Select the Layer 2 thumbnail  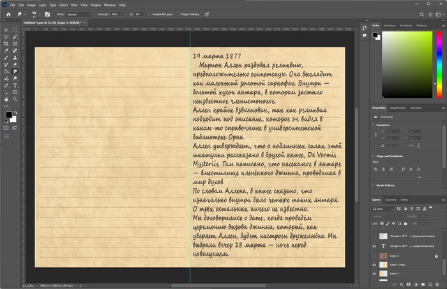click(384, 255)
